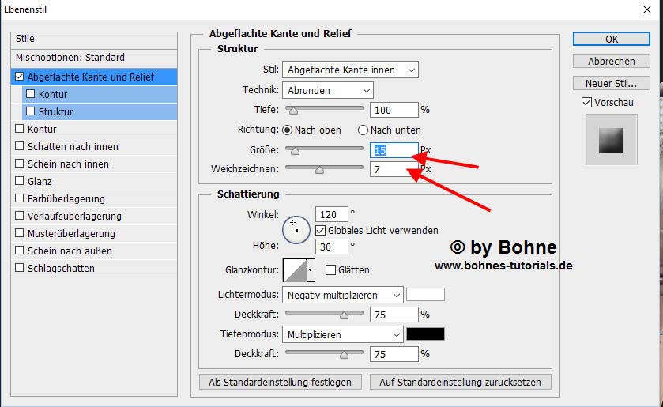Viewport: 663px width, 407px height.
Task: Click the Winkel angle dial
Action: [296, 228]
